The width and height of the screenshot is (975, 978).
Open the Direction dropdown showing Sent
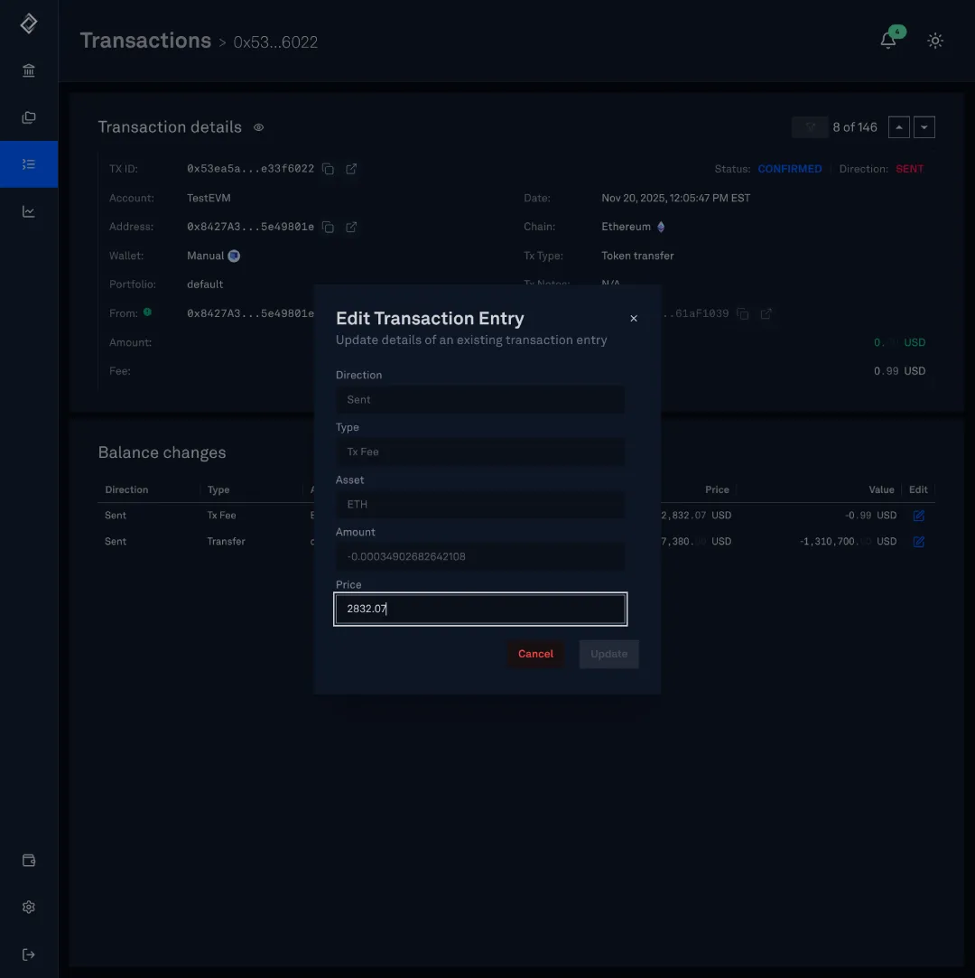pyautogui.click(x=479, y=399)
